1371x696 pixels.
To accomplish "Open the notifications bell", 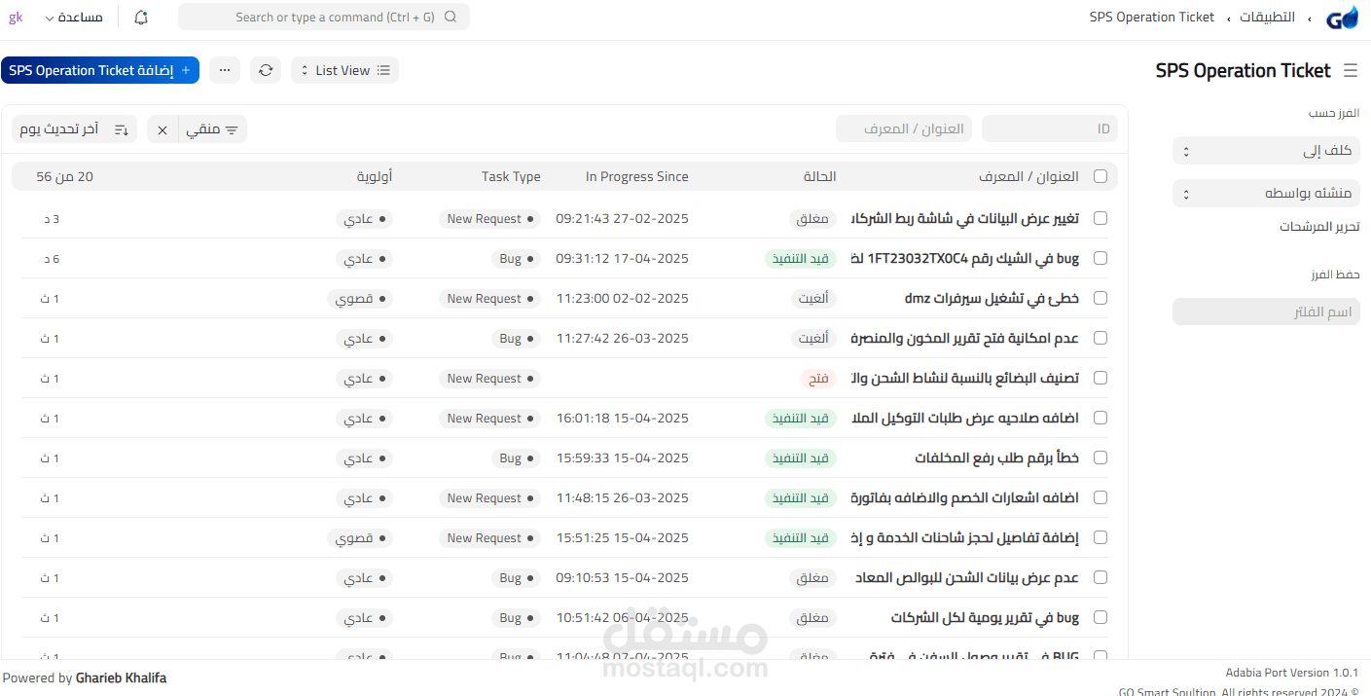I will [x=141, y=18].
